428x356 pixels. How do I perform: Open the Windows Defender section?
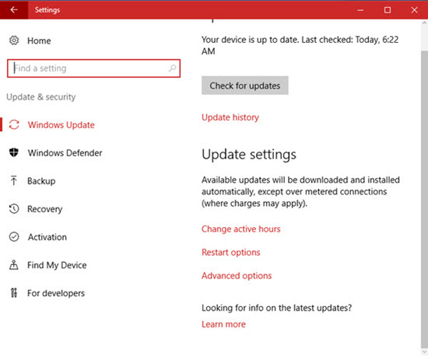click(65, 153)
